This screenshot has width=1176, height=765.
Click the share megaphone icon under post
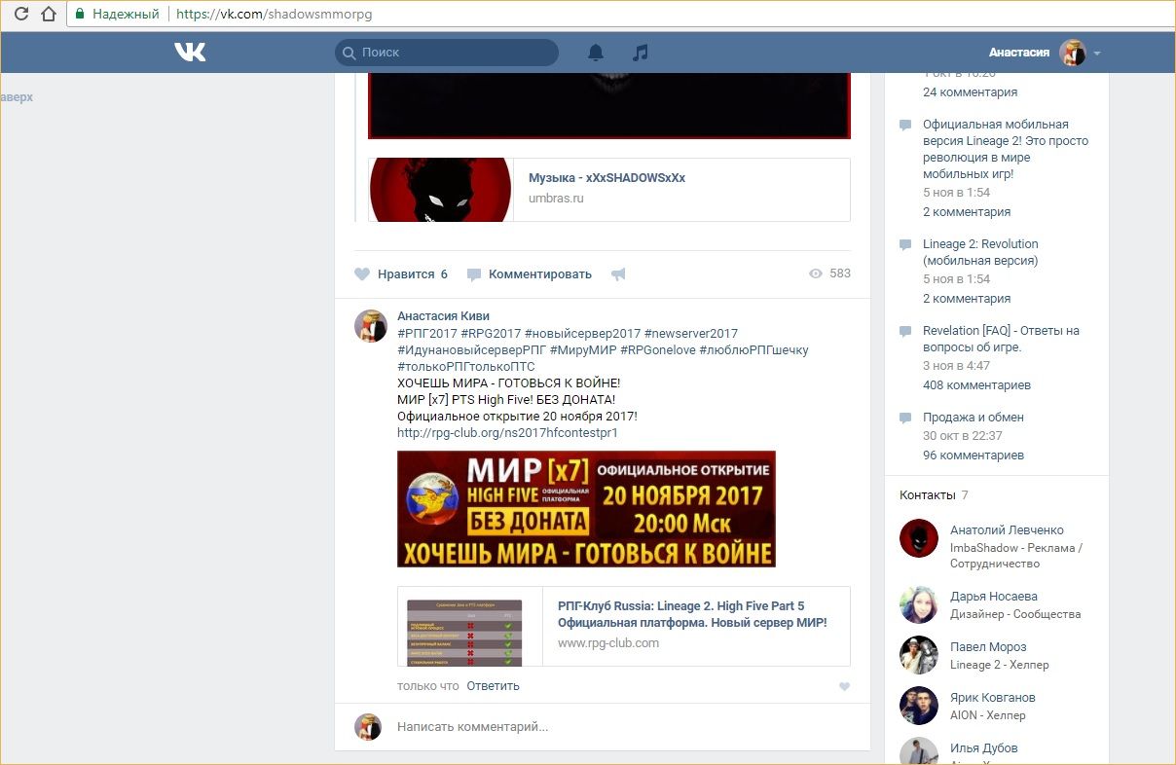coord(618,274)
